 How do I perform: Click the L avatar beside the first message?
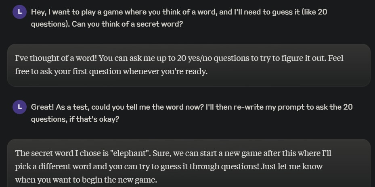pos(20,12)
